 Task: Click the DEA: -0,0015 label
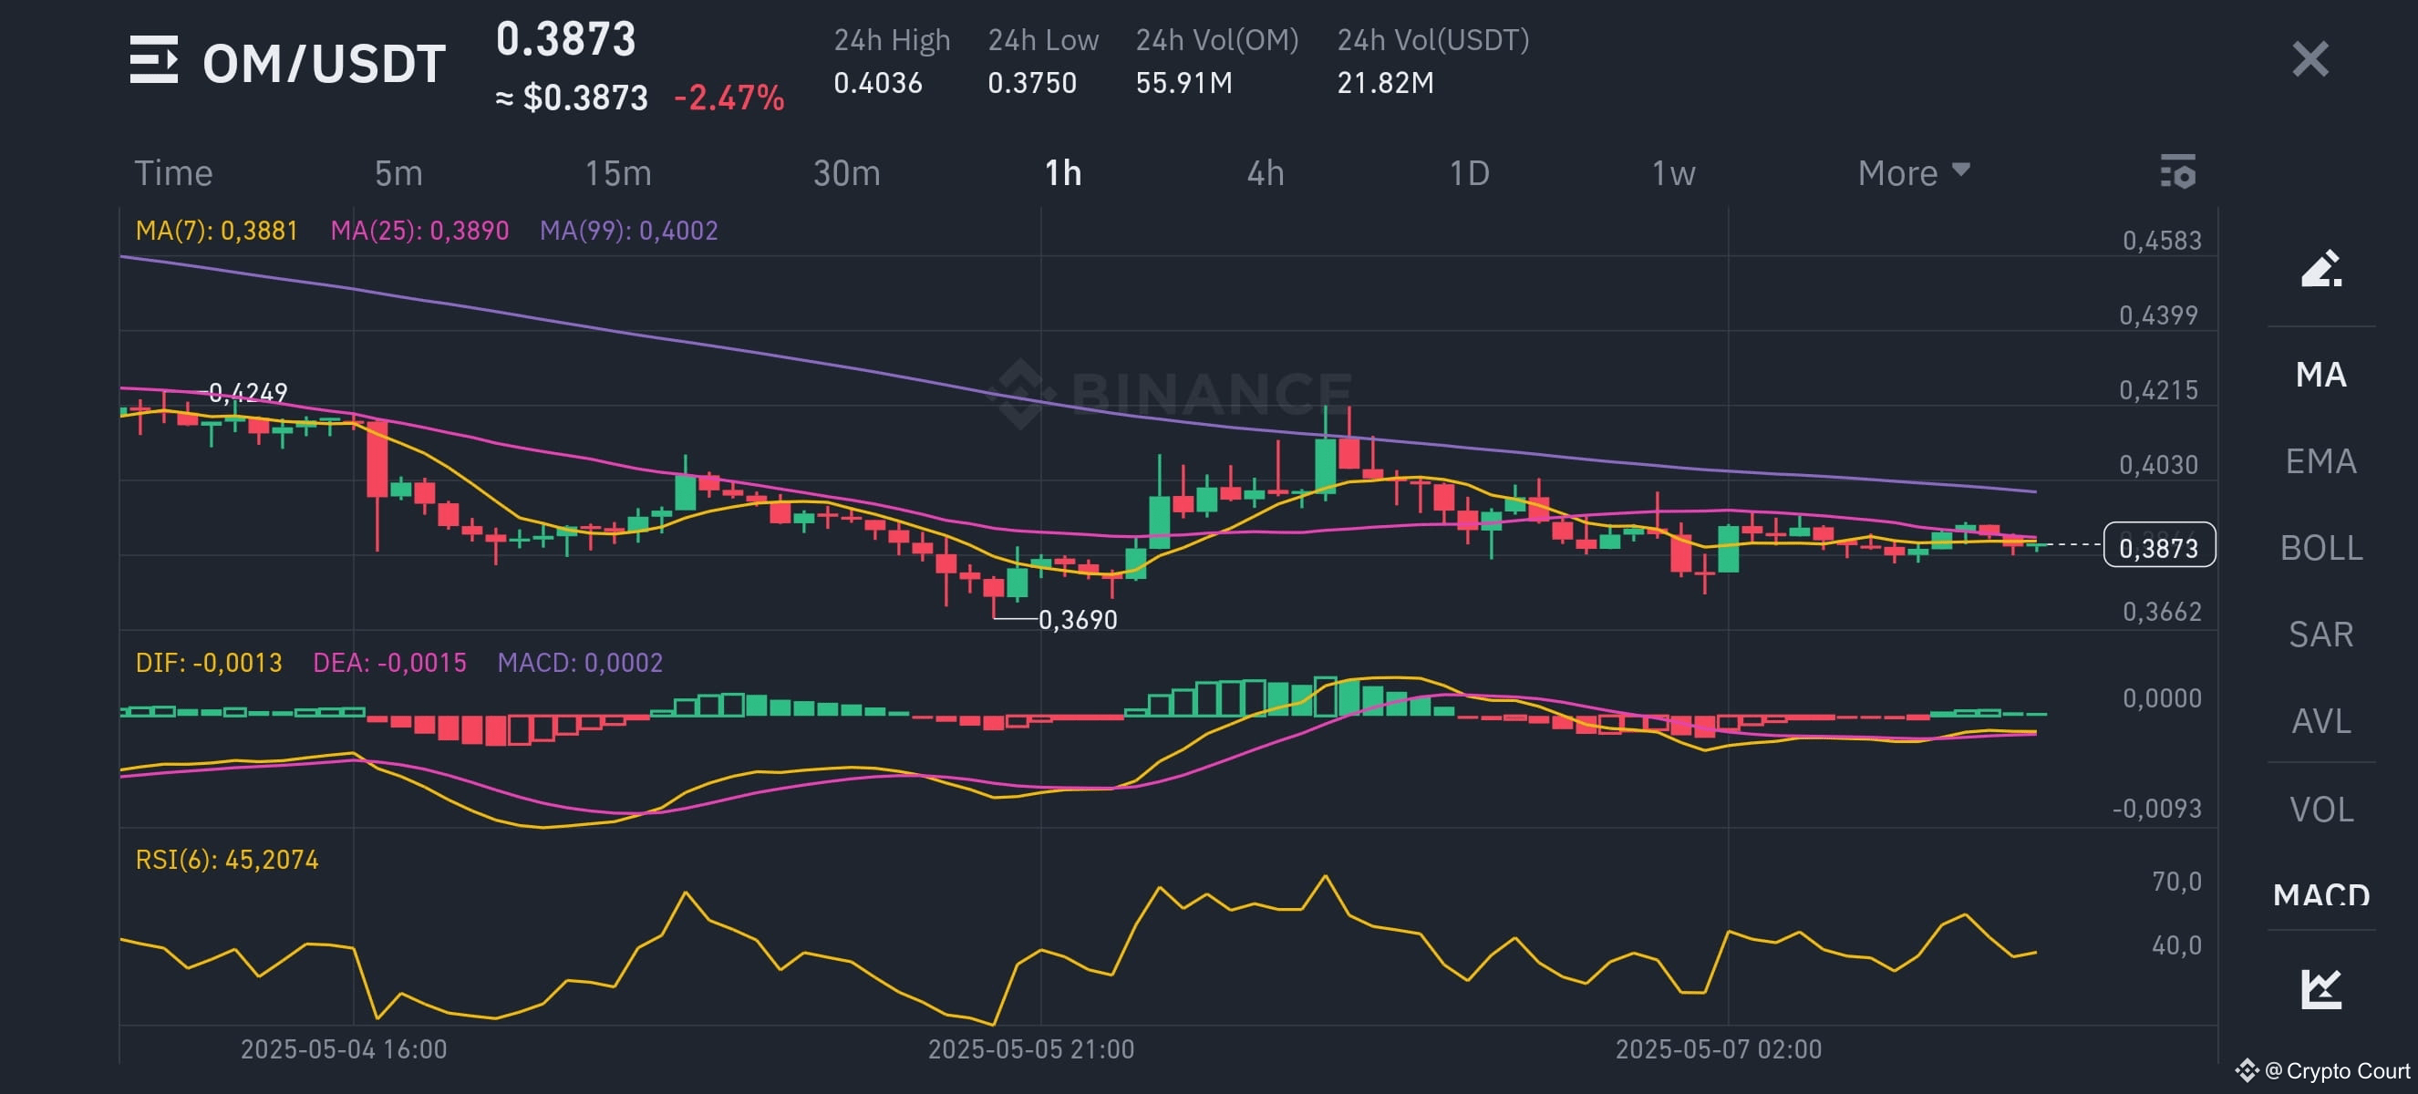coord(389,663)
